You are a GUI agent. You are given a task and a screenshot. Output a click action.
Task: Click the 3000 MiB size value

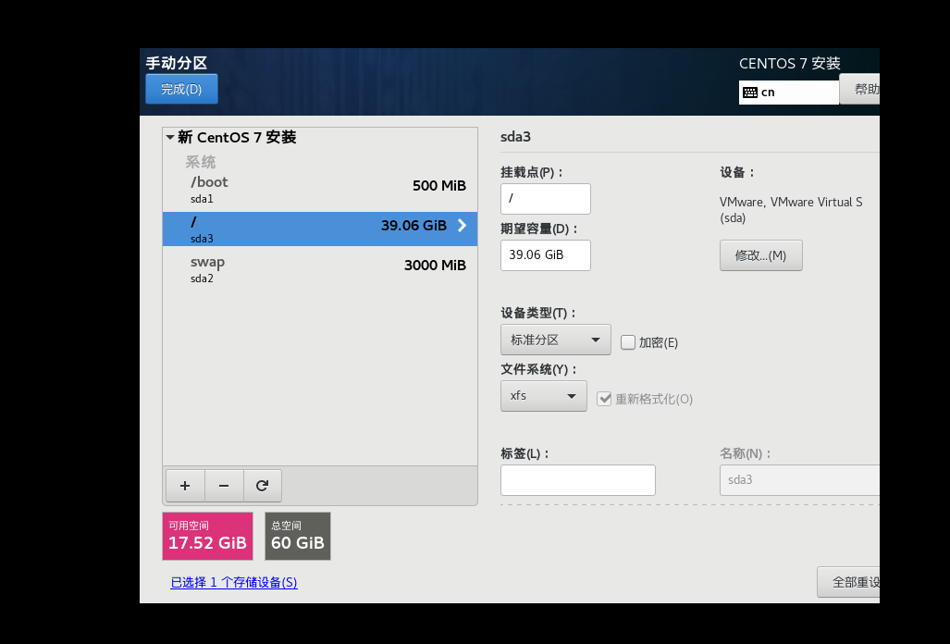point(435,265)
